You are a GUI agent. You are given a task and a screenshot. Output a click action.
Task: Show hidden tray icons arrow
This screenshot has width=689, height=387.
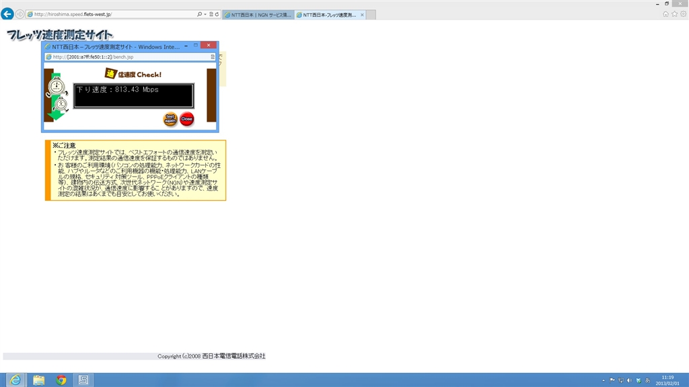(x=604, y=380)
